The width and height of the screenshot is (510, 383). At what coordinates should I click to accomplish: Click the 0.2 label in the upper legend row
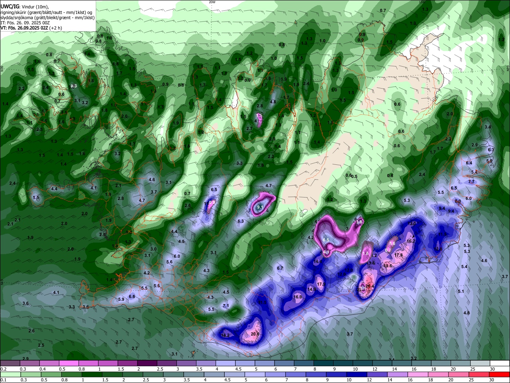(x=3, y=369)
